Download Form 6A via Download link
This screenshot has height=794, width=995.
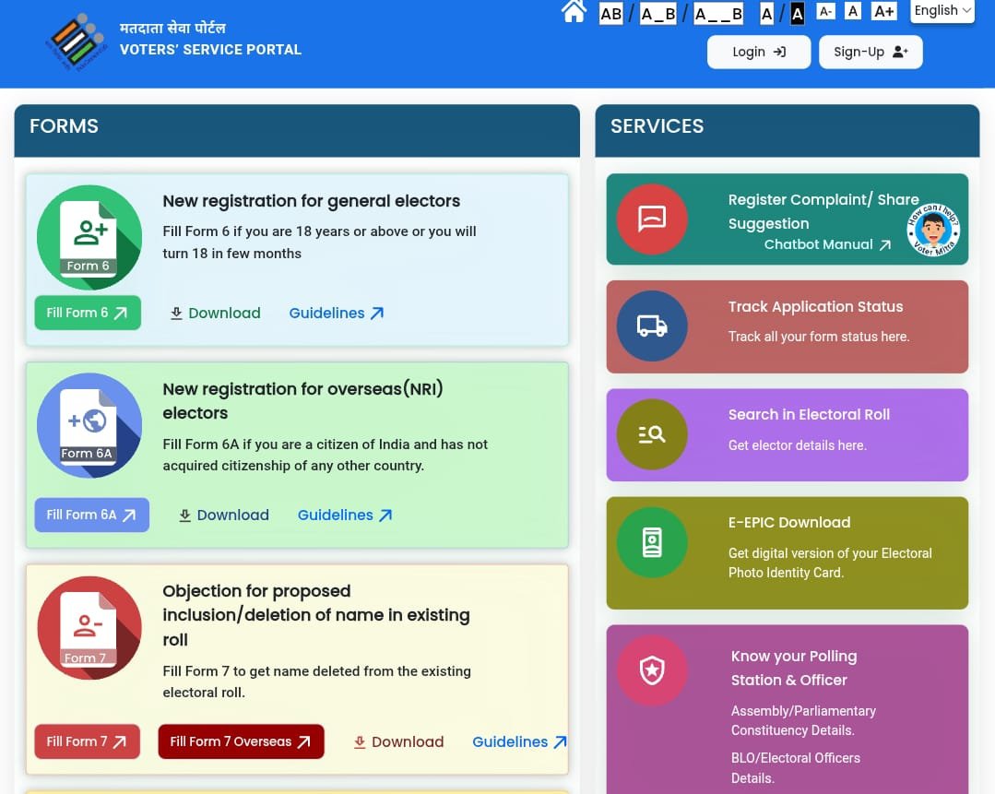click(223, 516)
